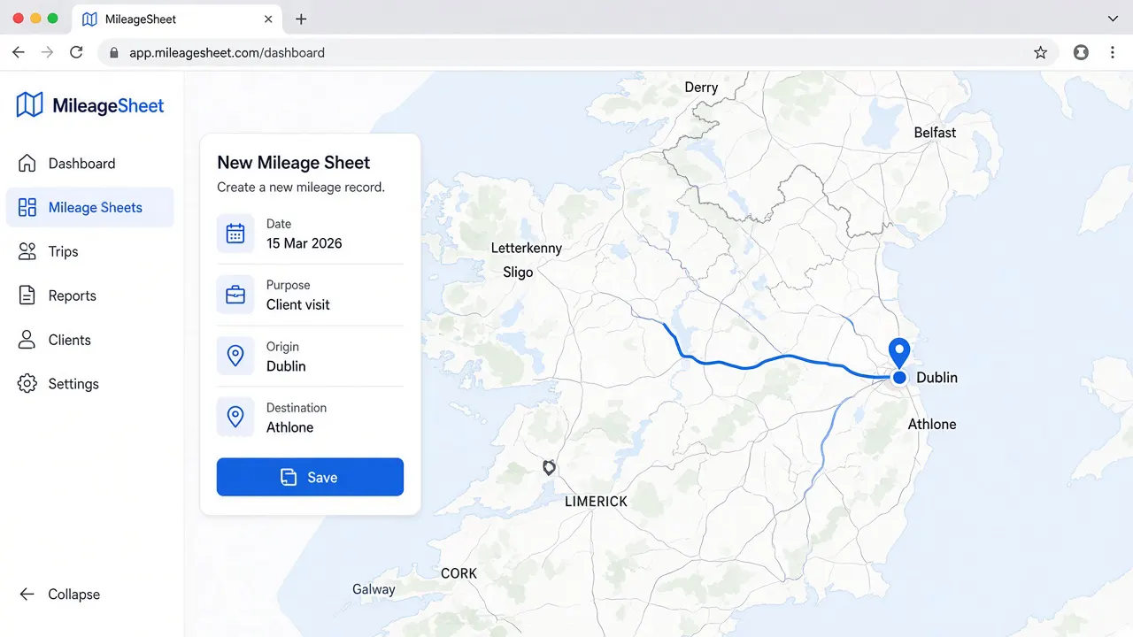Click the location pin icon beside Origin

235,356
